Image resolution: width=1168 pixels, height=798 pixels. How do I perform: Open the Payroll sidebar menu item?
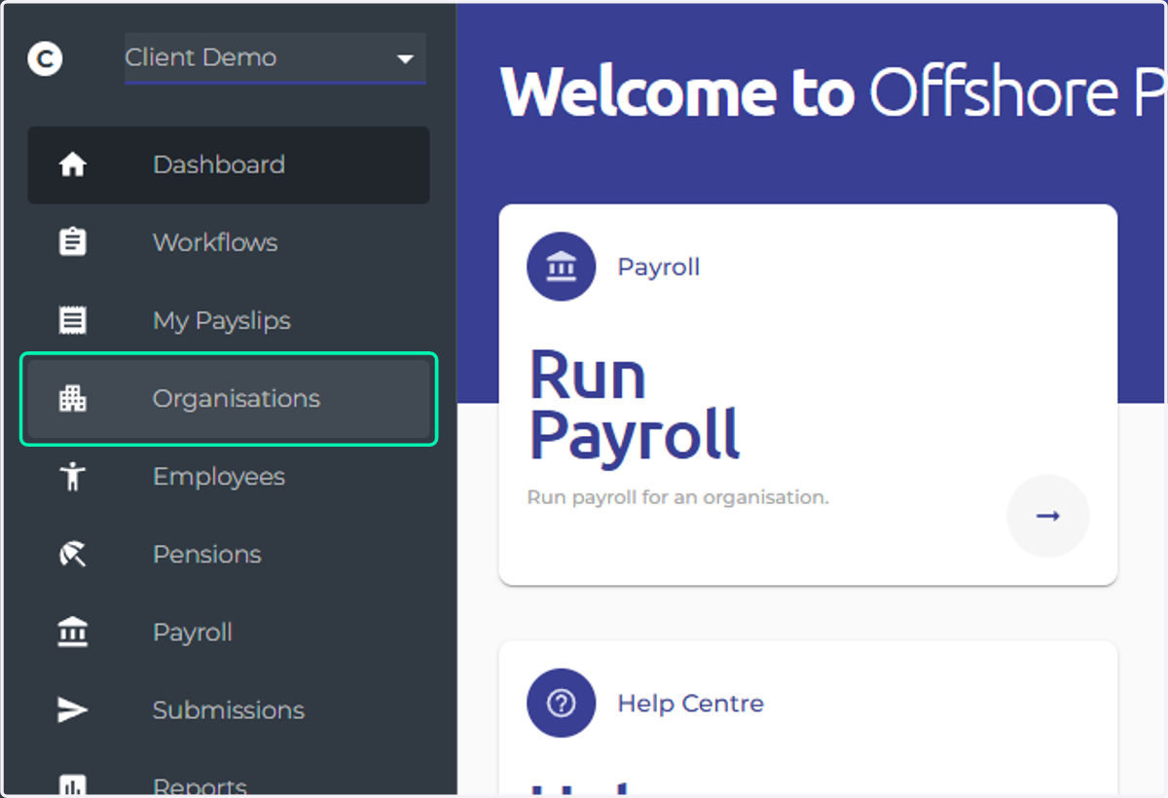229,632
